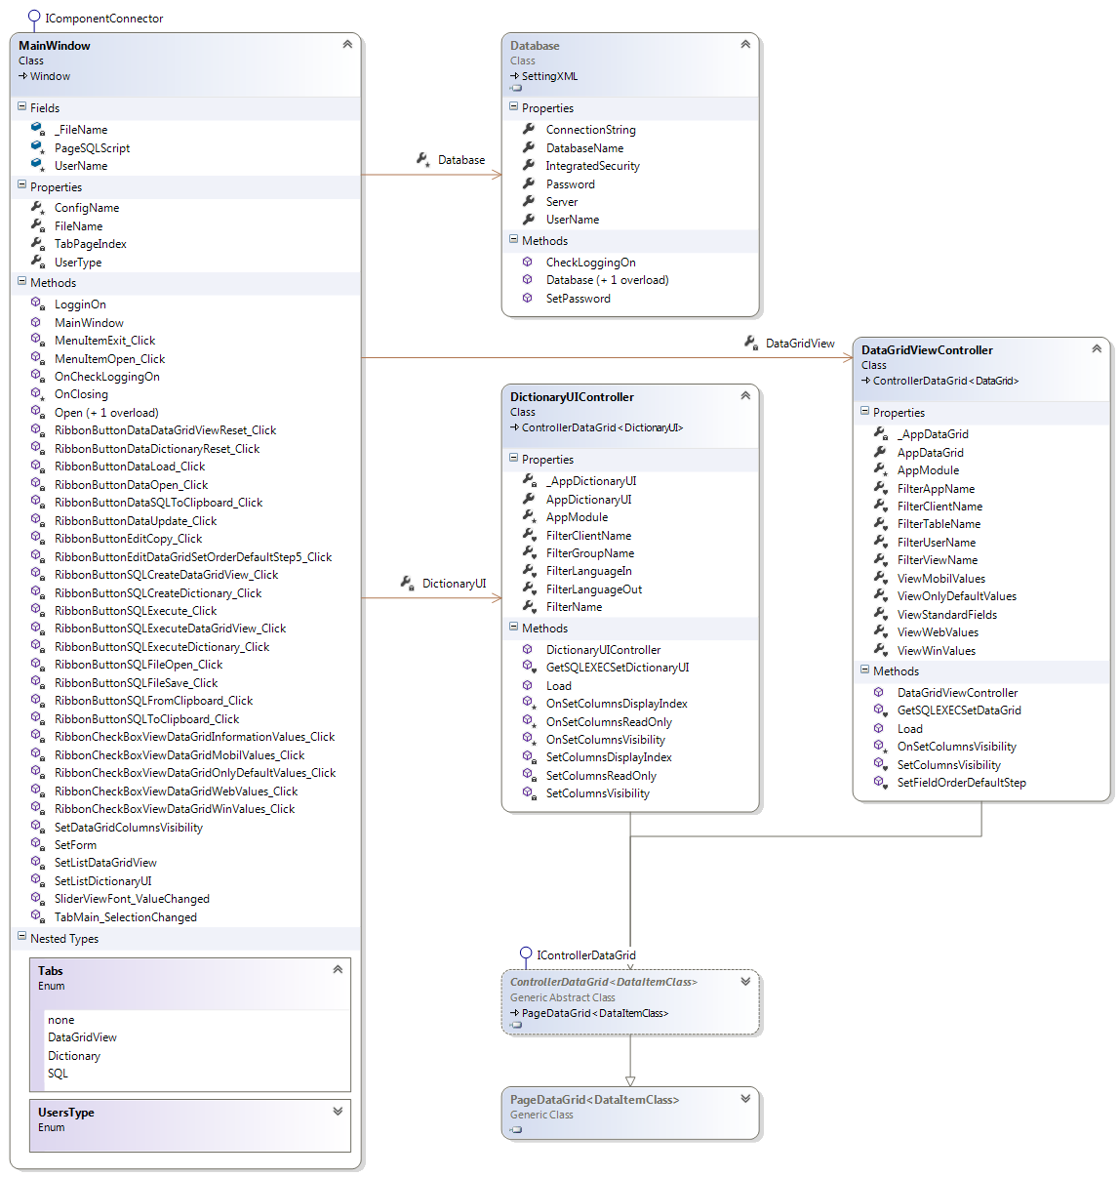
Task: Click the method icon beside CheckLoggingOn
Action: (x=528, y=262)
